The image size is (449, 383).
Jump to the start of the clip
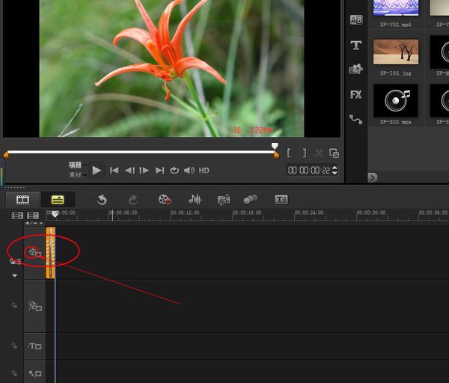(114, 171)
